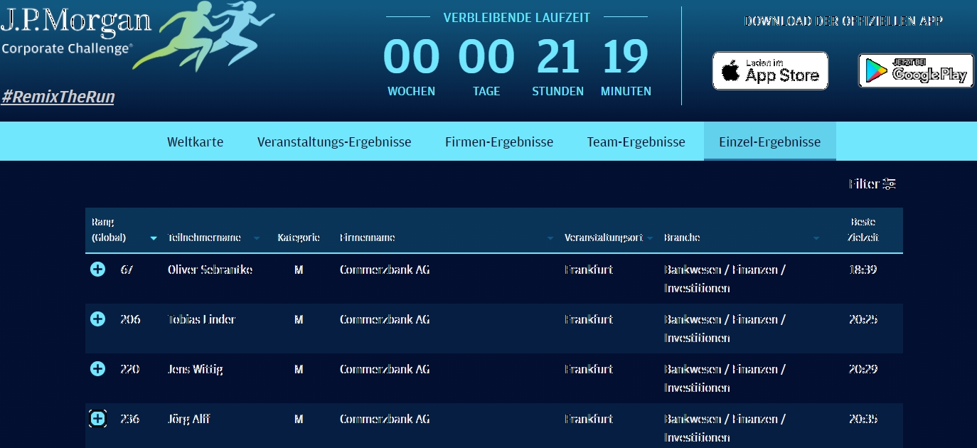977x448 pixels.
Task: Click finish time 20:25
Action: (863, 319)
